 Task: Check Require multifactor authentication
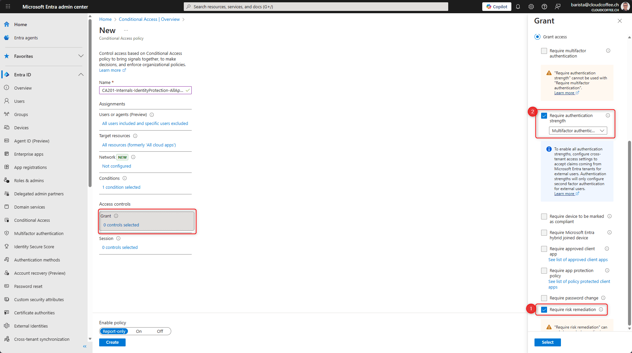pos(544,51)
